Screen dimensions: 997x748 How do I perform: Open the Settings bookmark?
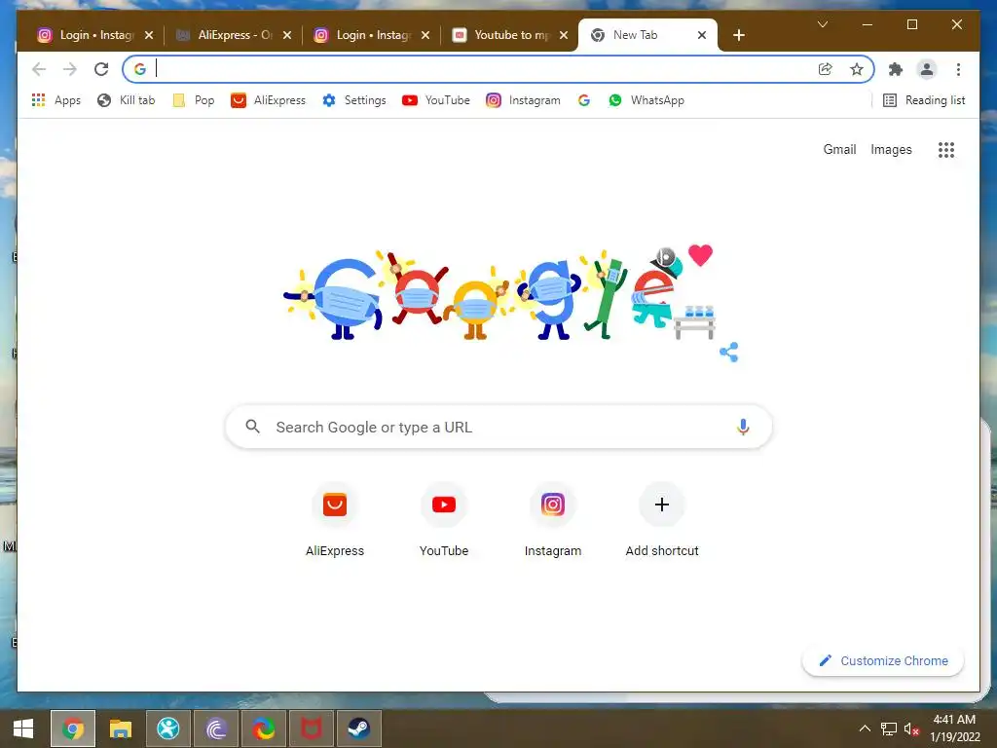click(x=354, y=100)
